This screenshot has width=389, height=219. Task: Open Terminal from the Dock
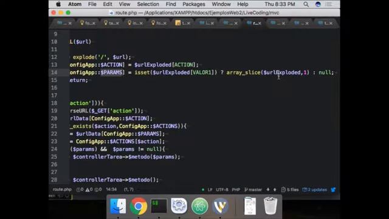point(159,206)
